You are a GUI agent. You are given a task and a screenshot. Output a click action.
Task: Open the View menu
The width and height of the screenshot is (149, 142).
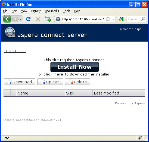click(24, 11)
